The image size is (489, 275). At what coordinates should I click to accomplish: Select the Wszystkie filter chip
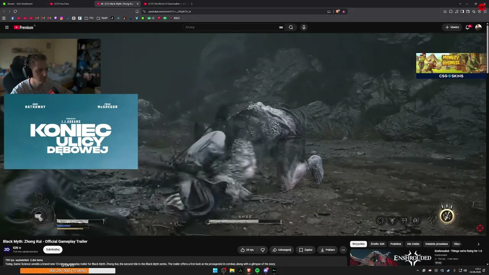(x=358, y=244)
